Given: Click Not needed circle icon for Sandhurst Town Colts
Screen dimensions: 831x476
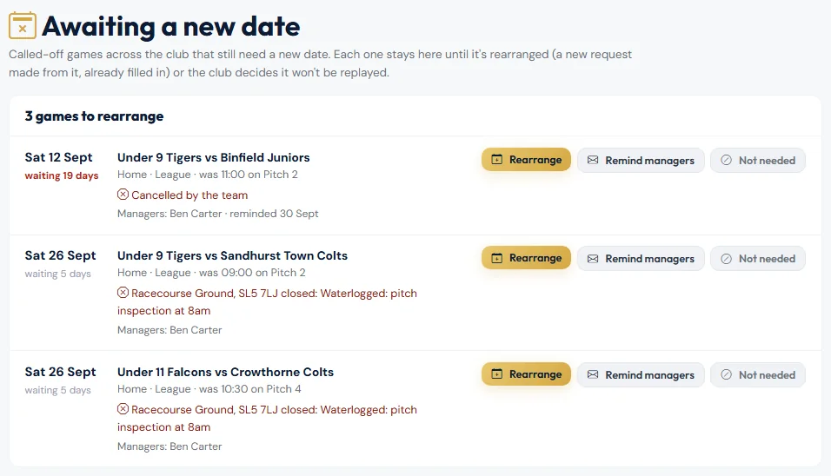Looking at the screenshot, I should (726, 258).
